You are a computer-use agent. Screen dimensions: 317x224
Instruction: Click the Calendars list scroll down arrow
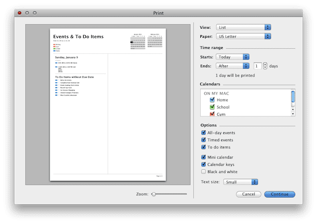tap(293, 114)
